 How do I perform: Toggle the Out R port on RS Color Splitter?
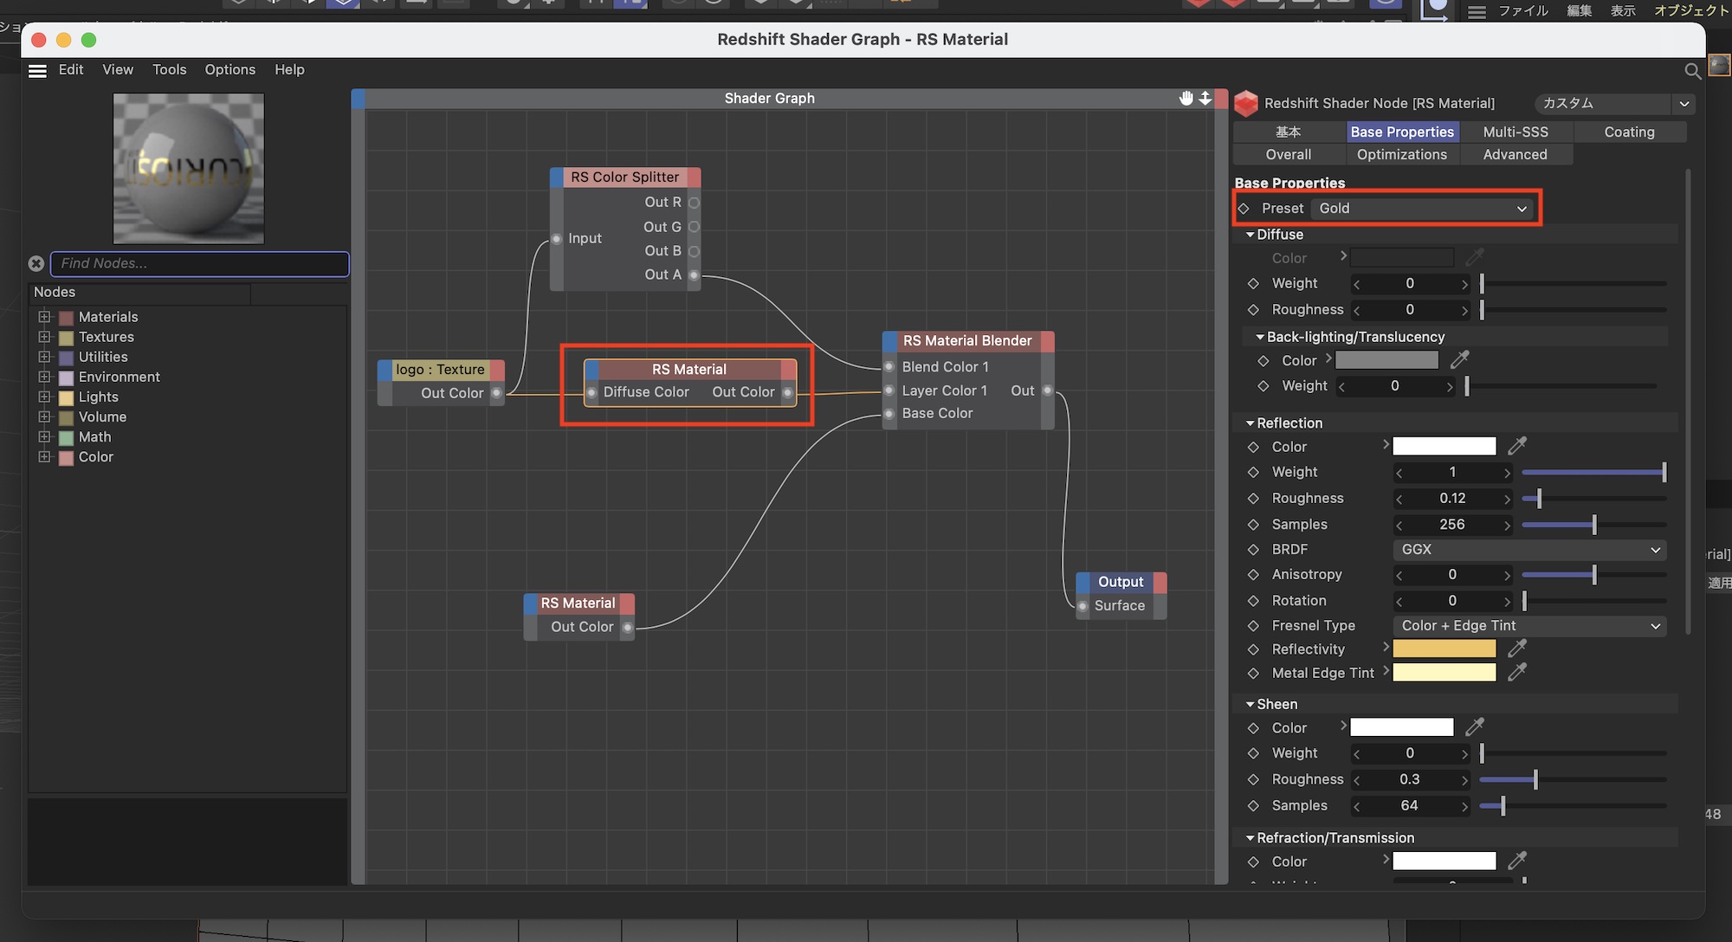pos(694,203)
